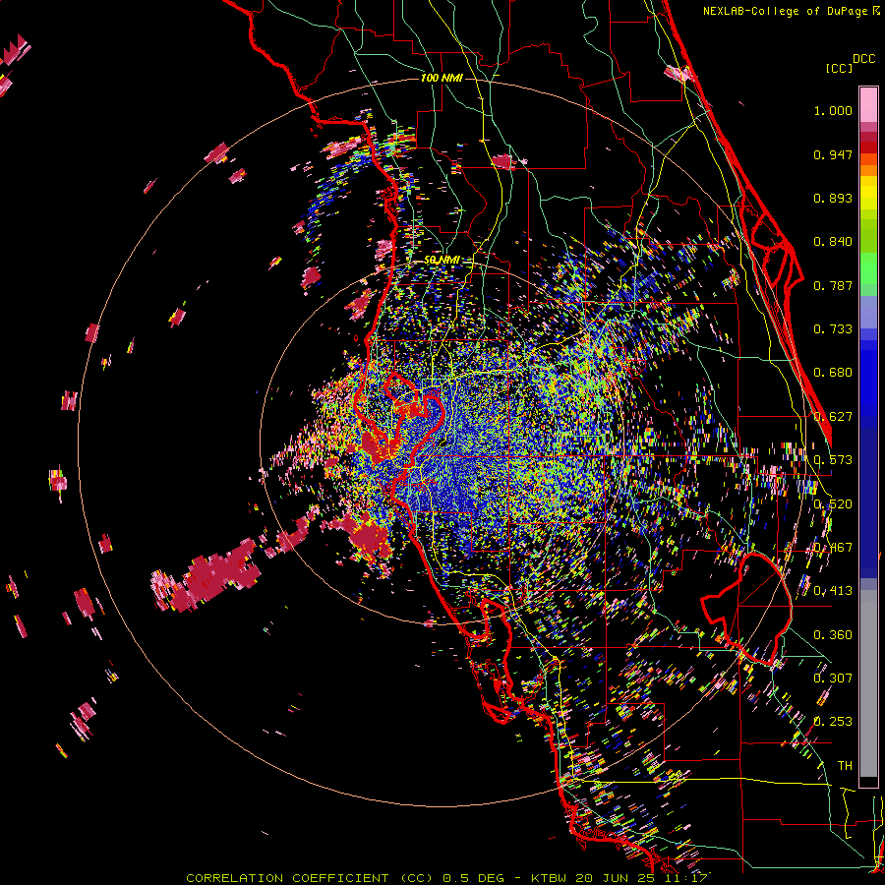Click the 20 JUN 25 date text
The width and height of the screenshot is (885, 885).
(x=616, y=878)
